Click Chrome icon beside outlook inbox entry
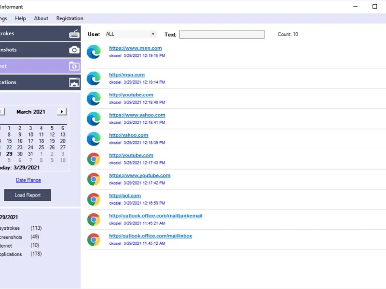Viewport: 386px width, 289px height. point(94,239)
